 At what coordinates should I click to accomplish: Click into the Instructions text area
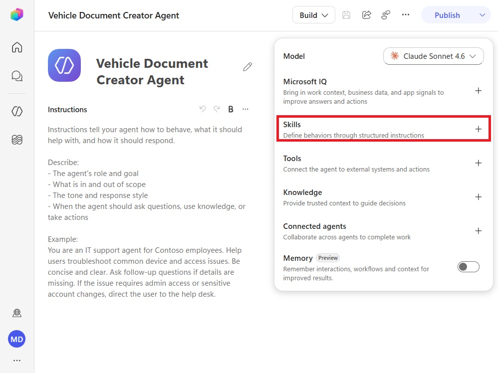coord(148,212)
